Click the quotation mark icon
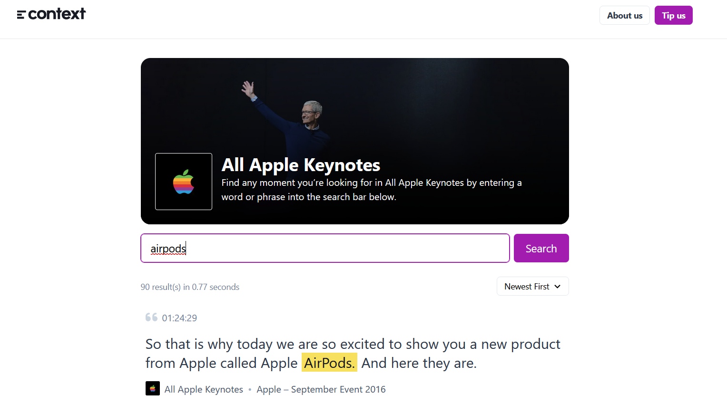Screen dimensions: 727x404 [151, 317]
